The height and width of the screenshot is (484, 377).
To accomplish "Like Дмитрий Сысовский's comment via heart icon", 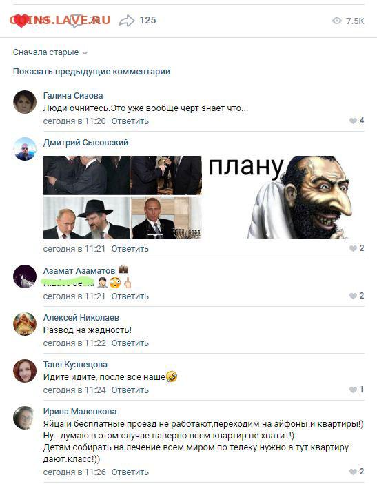I will [x=353, y=248].
